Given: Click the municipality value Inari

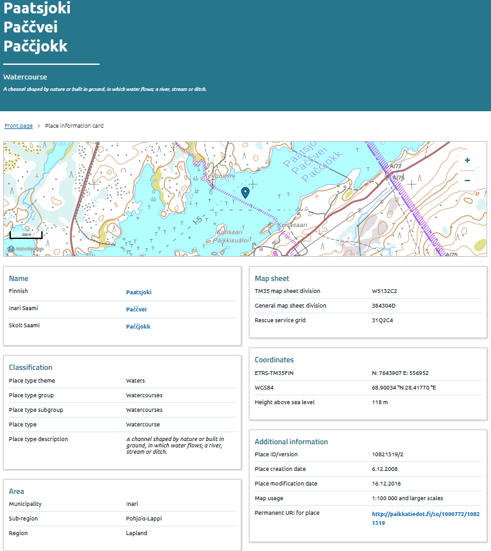Looking at the screenshot, I should (132, 504).
